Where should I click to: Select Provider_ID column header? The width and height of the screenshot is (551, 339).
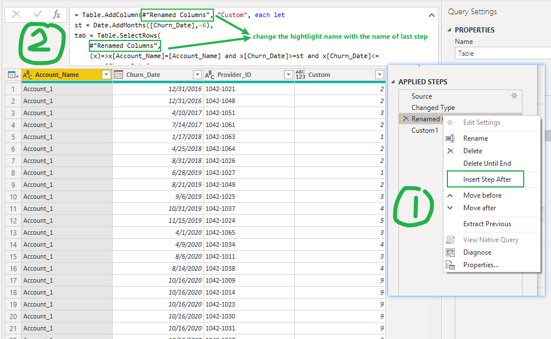[x=249, y=75]
